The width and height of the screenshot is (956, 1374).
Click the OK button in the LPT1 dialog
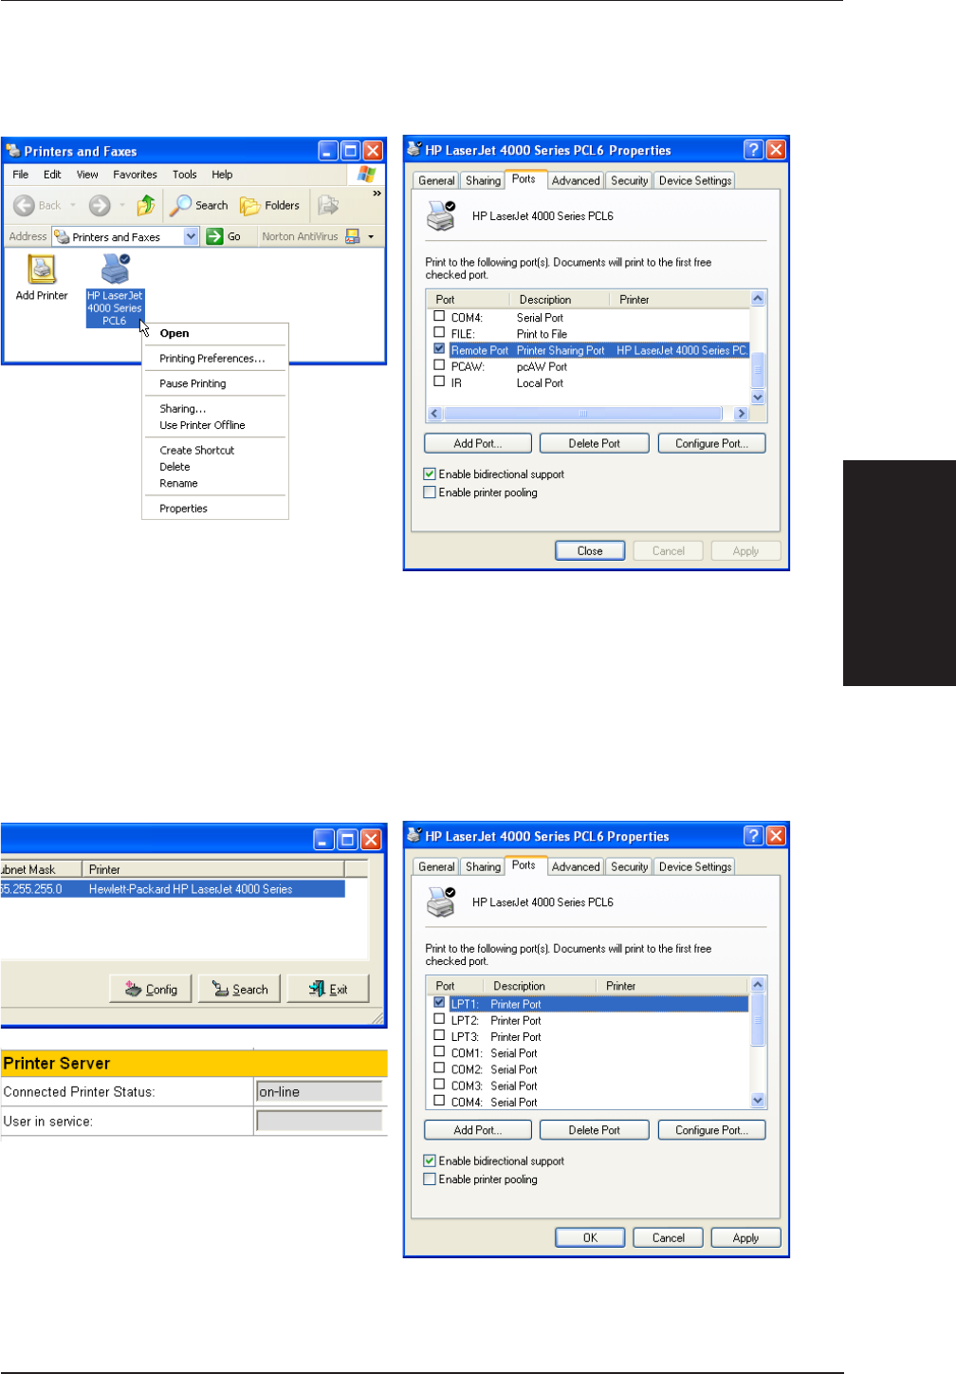pos(590,1237)
